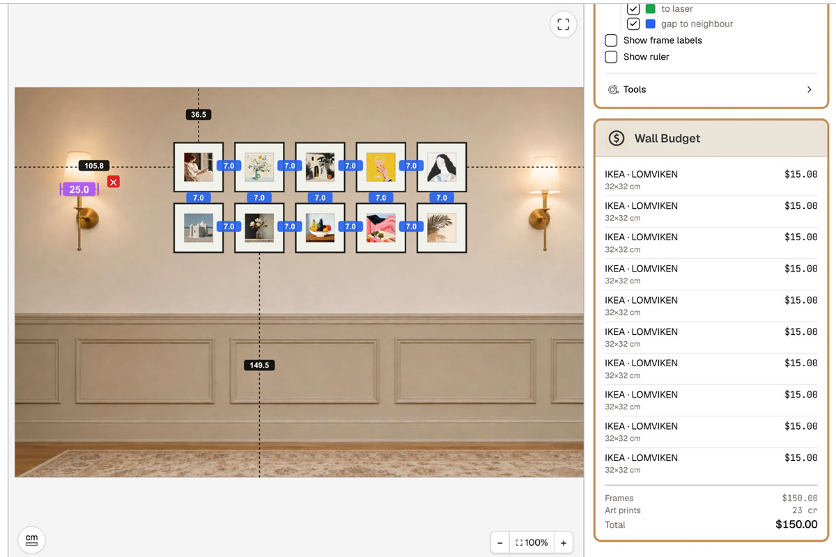
Task: Click the 105.8 left distance label
Action: 94,166
